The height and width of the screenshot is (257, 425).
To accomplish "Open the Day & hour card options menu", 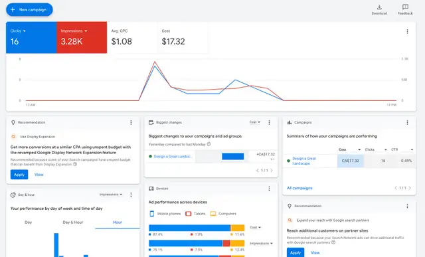I will click(x=131, y=195).
